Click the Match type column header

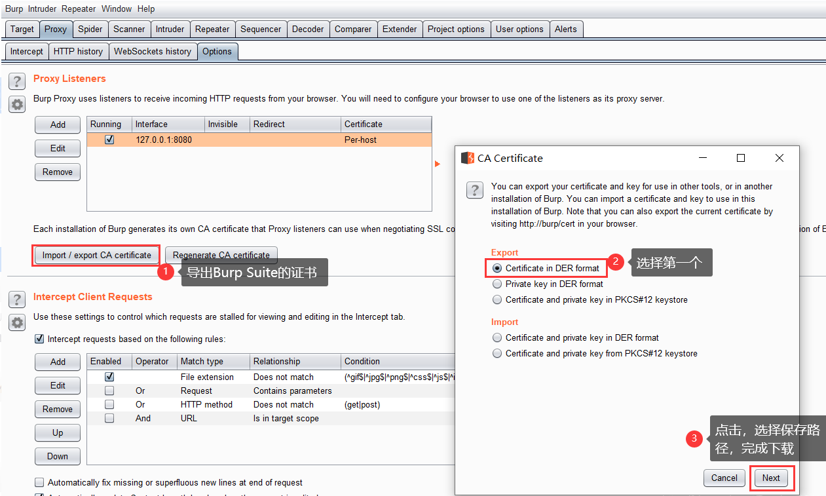click(213, 361)
